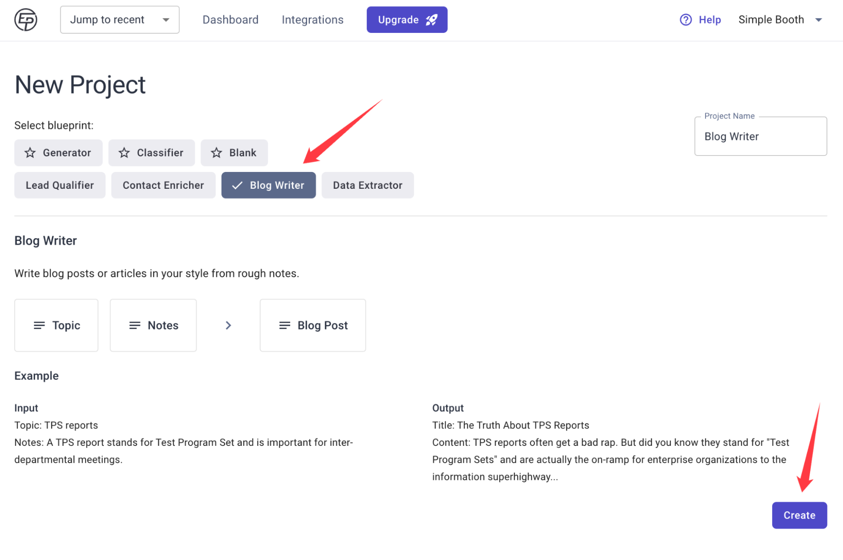Click the star icon on Classifier
The height and width of the screenshot is (560, 843).
pos(124,153)
